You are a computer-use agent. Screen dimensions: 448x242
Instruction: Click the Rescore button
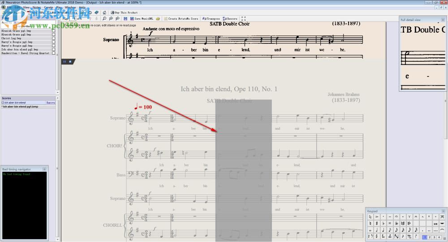coord(230,18)
